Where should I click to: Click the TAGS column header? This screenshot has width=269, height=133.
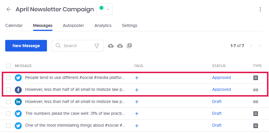(x=139, y=66)
